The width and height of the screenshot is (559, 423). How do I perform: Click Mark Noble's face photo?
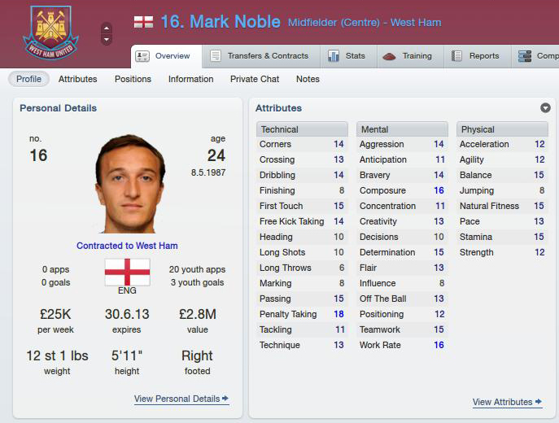coord(129,184)
